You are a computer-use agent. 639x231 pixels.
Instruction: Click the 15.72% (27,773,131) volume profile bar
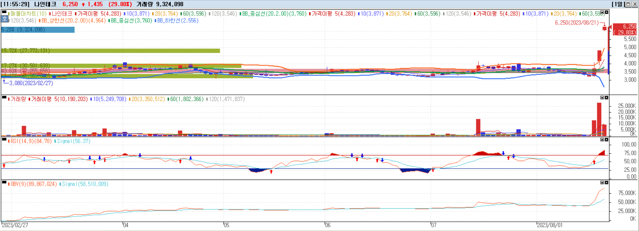[111, 51]
